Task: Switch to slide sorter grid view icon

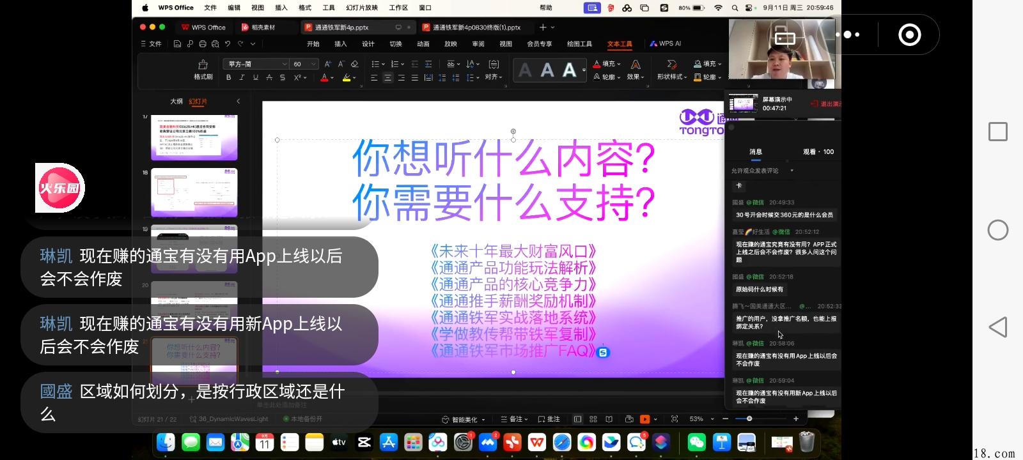Action: 593,419
